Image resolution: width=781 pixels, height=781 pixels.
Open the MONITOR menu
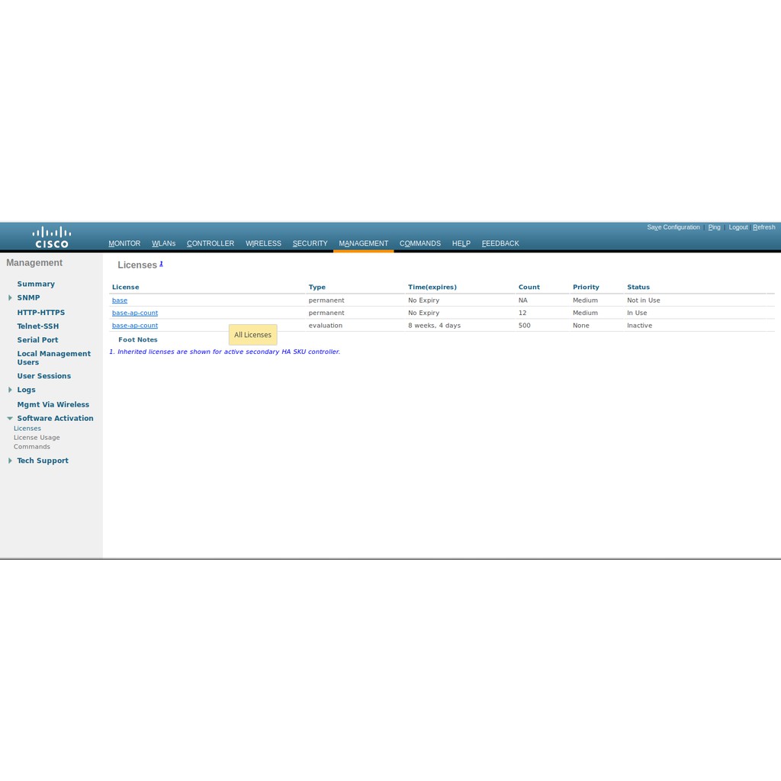pos(124,244)
